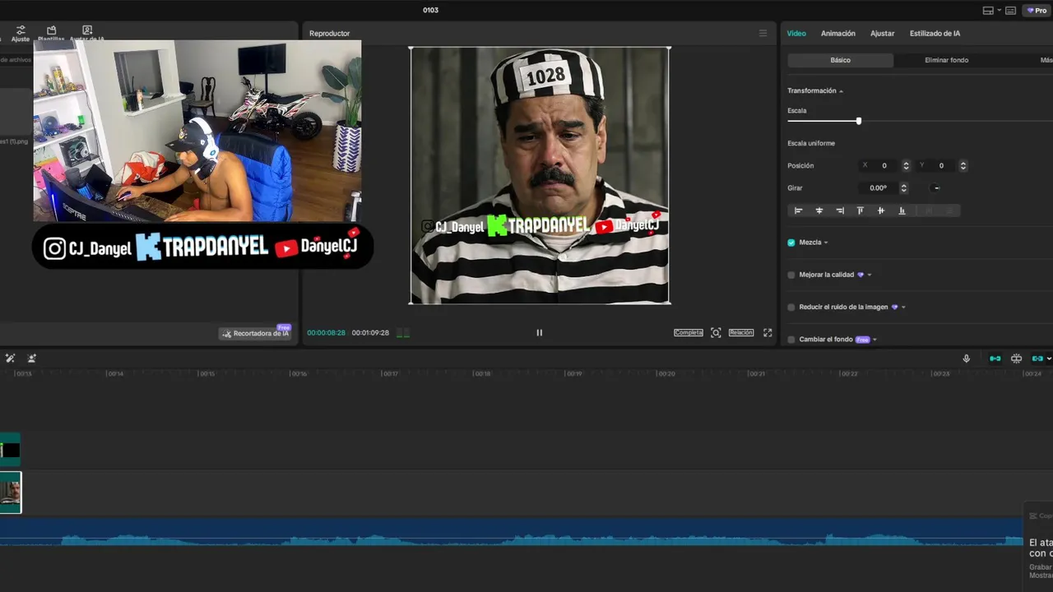Select the Eliminar fondo sub-tab

pyautogui.click(x=947, y=60)
